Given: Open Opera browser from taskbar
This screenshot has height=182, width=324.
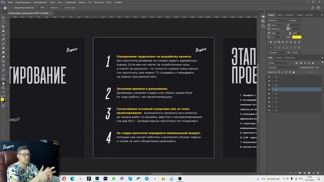Looking at the screenshot, I should 64,178.
